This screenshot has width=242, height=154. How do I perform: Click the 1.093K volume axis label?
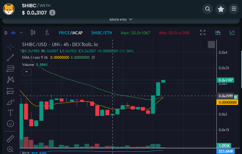click(224, 146)
